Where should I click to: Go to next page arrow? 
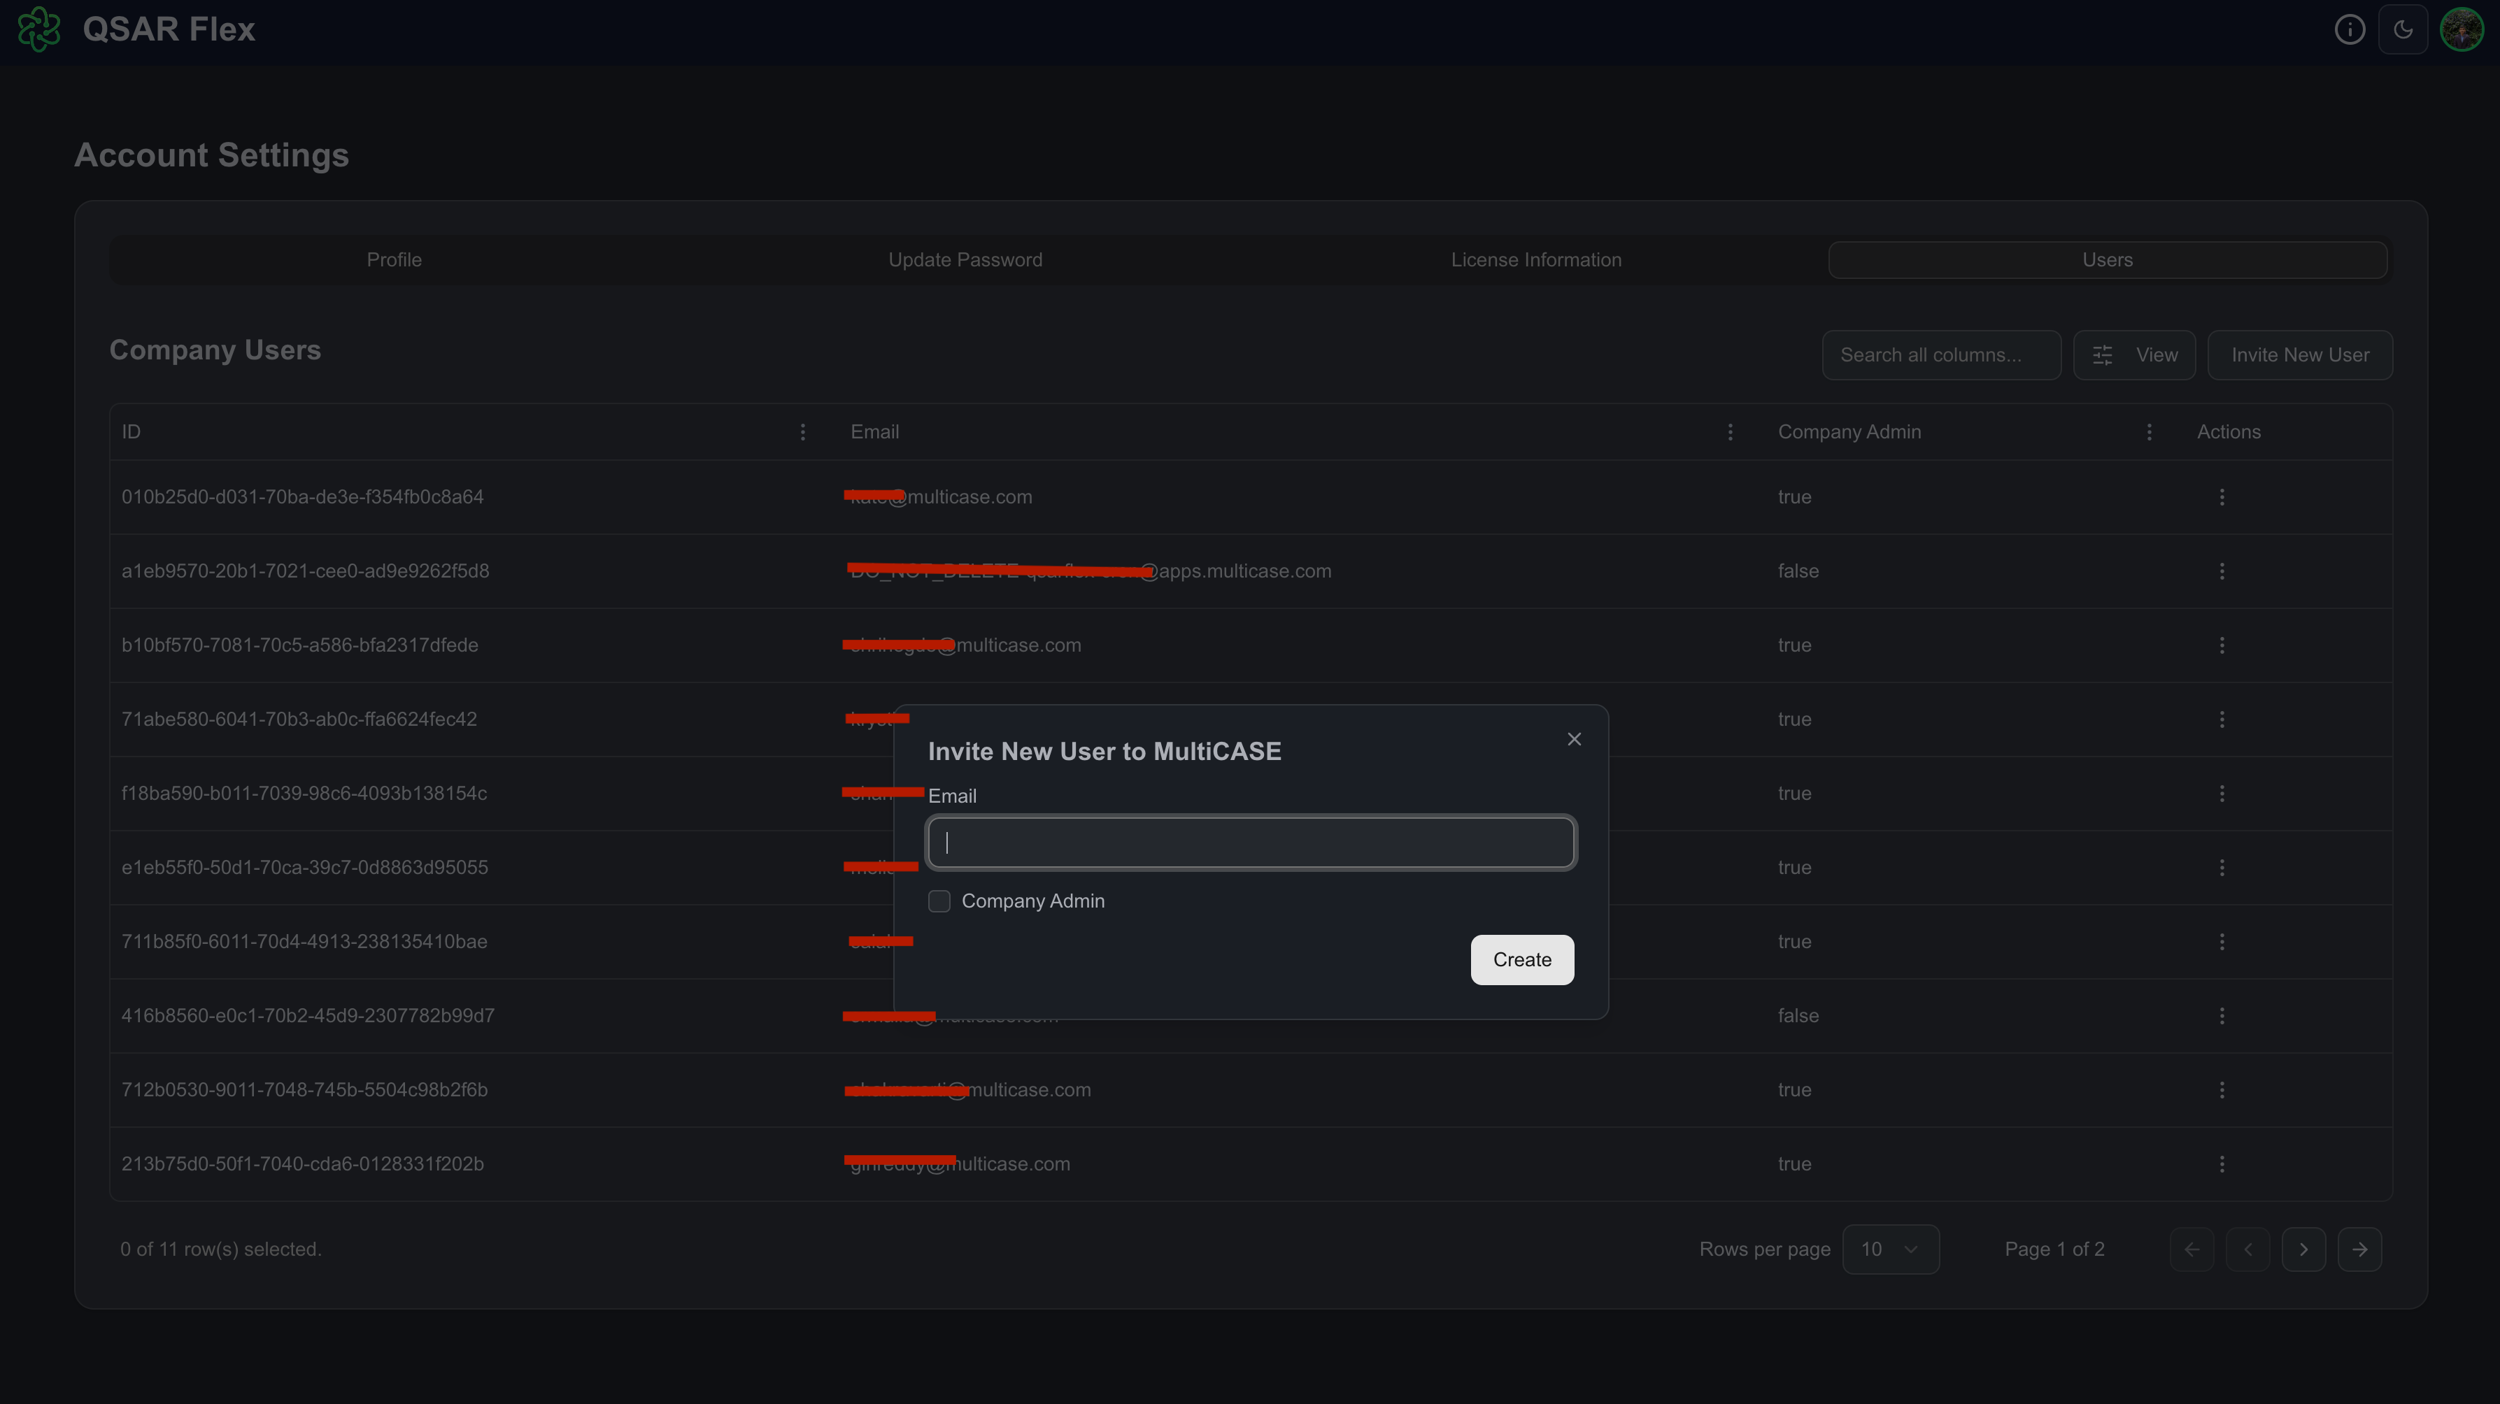(x=2303, y=1249)
